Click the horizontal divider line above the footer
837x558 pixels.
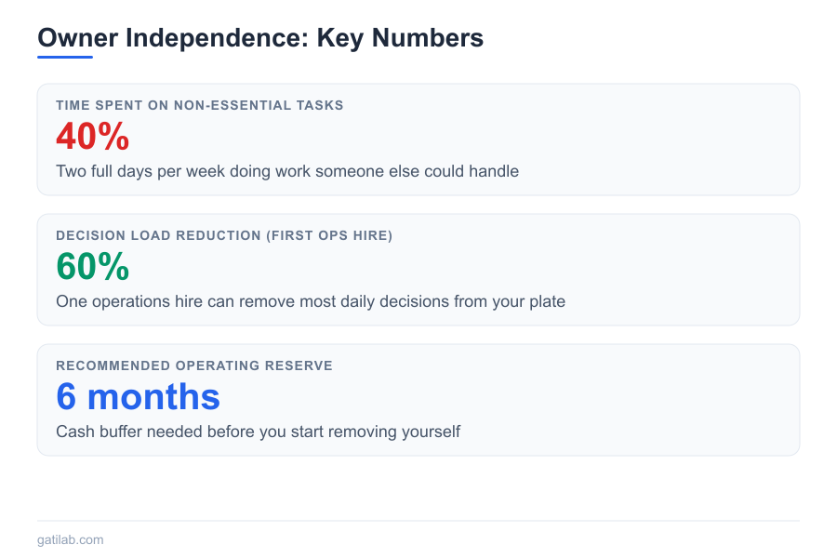[418, 521]
